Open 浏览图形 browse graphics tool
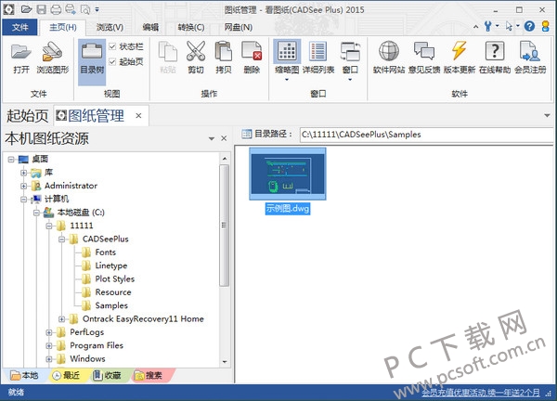 53,57
